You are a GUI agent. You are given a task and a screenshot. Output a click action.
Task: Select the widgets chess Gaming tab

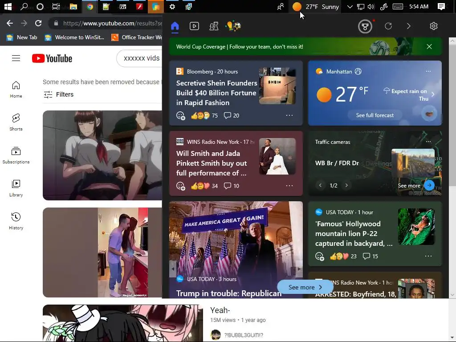(214, 26)
